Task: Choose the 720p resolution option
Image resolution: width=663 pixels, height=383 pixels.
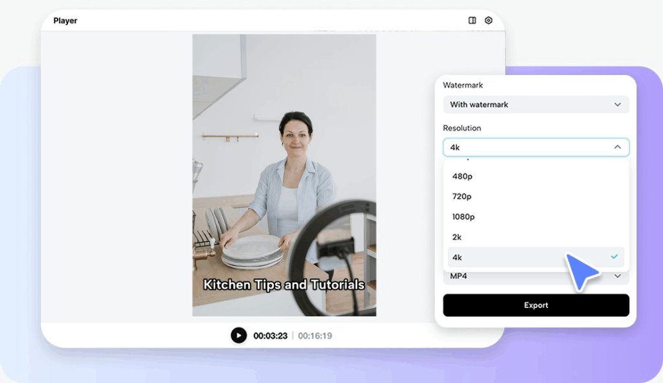Action: click(462, 196)
